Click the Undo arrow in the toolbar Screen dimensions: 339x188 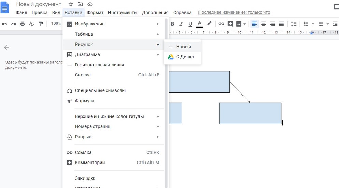pyautogui.click(x=5, y=24)
